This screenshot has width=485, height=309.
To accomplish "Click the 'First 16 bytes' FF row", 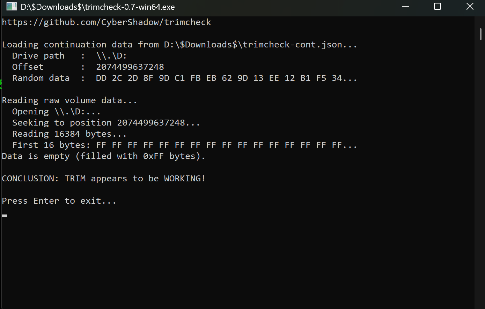I will pos(185,145).
